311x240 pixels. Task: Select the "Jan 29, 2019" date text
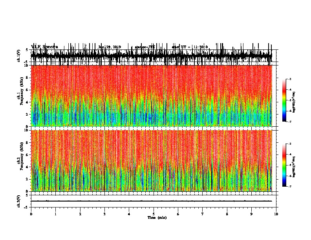110,47
